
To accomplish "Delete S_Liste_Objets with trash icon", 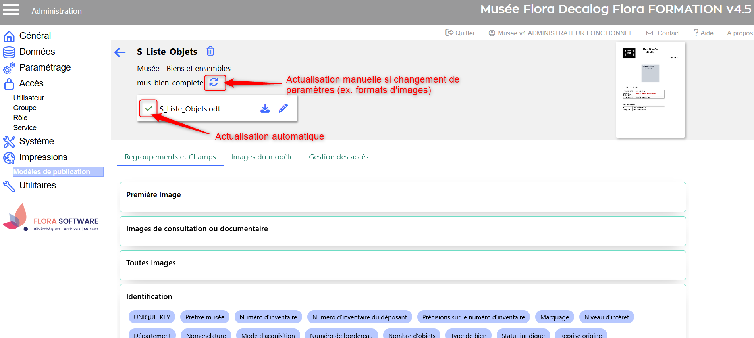I will (x=210, y=51).
